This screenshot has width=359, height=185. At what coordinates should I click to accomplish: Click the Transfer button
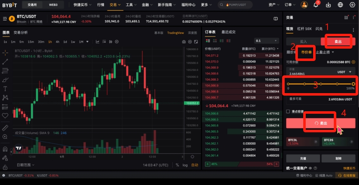coord(338,158)
